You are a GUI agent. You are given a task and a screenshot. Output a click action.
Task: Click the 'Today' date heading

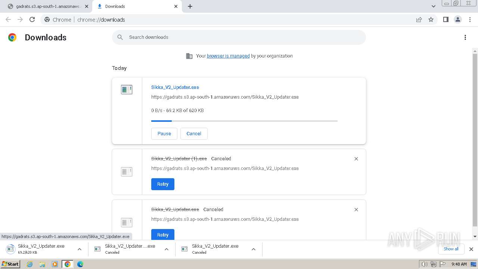coord(119,68)
